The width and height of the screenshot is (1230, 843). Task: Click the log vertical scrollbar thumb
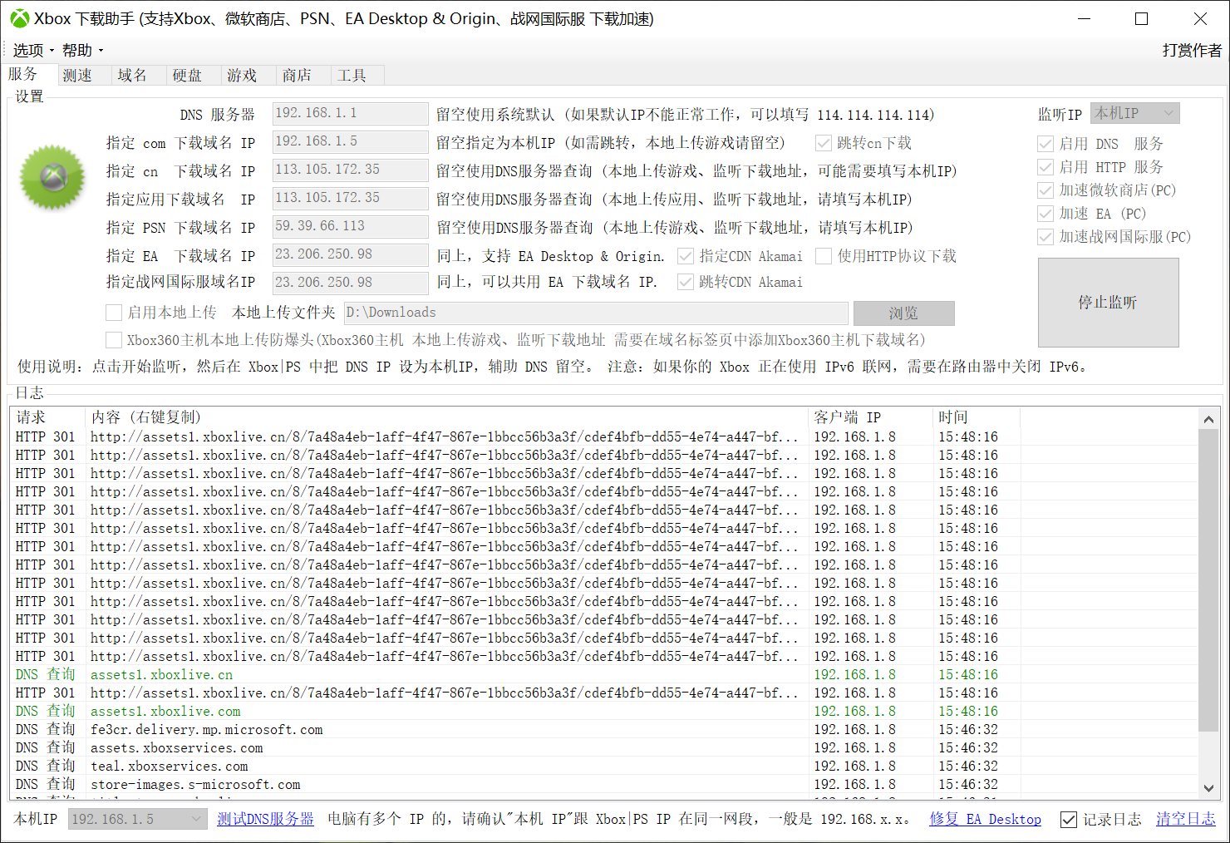[x=1208, y=580]
